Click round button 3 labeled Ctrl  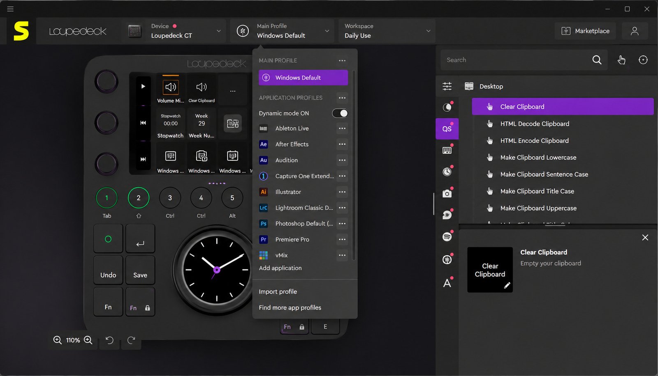click(x=170, y=198)
